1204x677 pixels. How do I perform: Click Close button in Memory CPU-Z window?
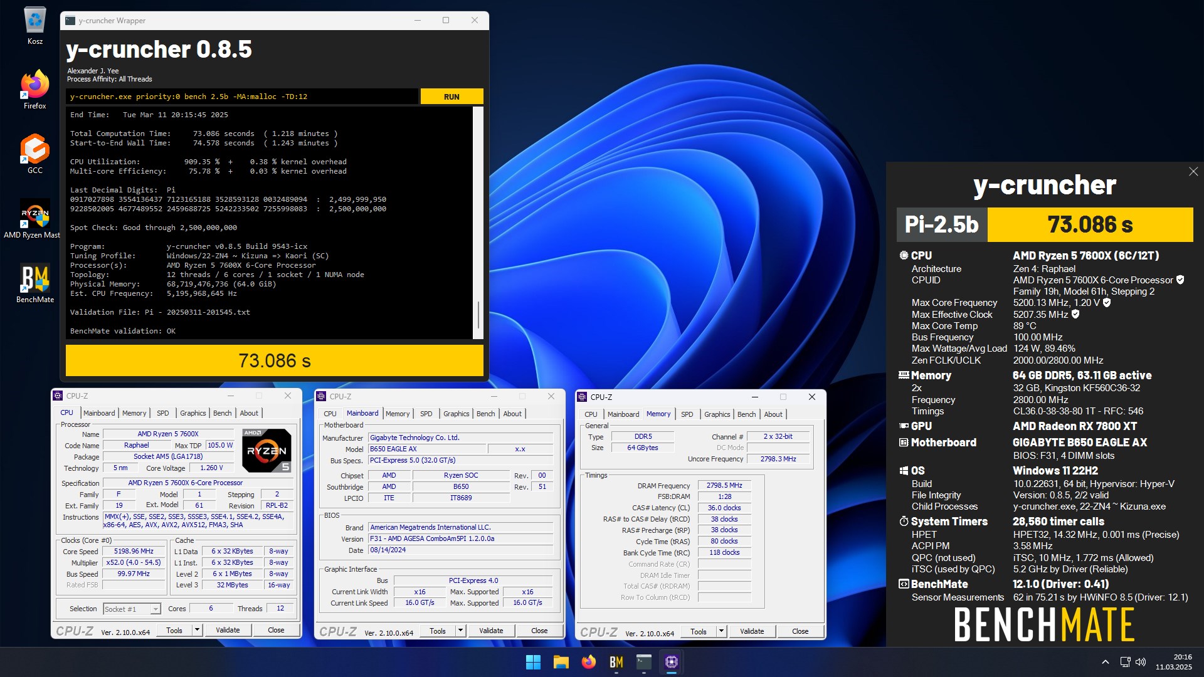coord(800,631)
